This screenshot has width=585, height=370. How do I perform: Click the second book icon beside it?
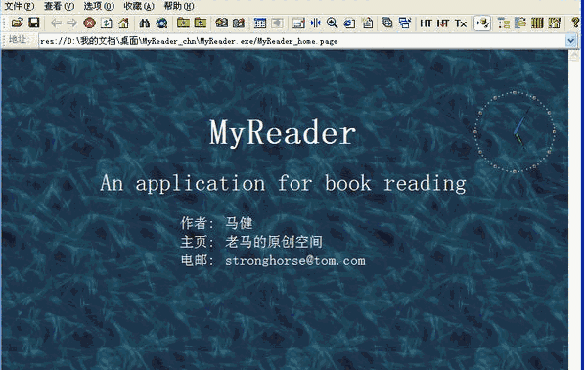(239, 23)
